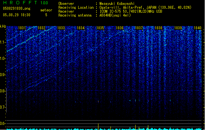Image resolution: width=205 pixels, height=130 pixels.
Task: Select the file name 0508291830.png
Action: point(17,8)
